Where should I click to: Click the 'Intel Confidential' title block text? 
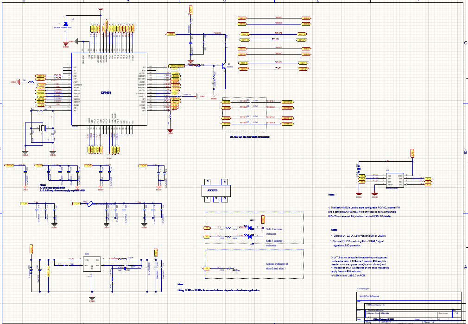click(369, 297)
